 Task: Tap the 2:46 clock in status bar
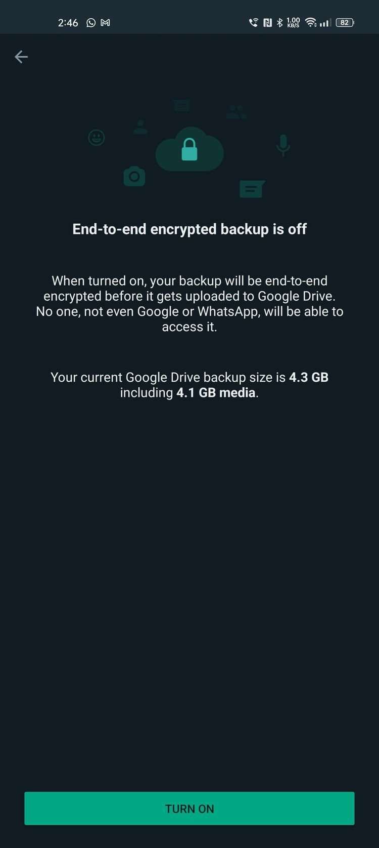coord(68,23)
